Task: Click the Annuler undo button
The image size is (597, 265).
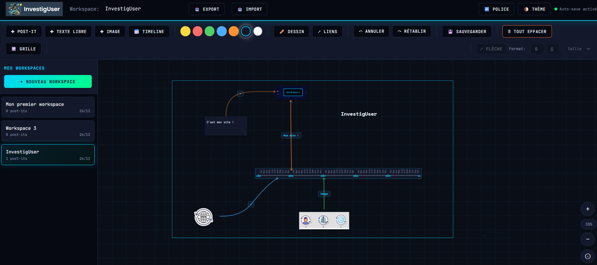Action: [371, 32]
